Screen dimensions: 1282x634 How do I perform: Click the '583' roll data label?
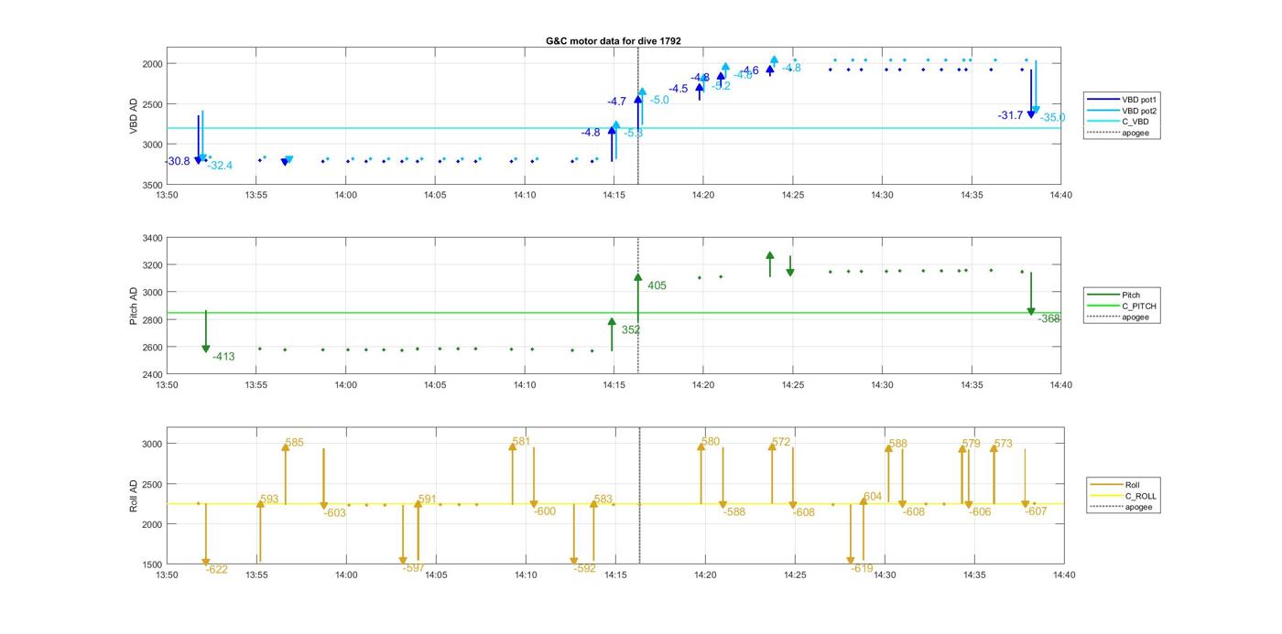click(603, 500)
